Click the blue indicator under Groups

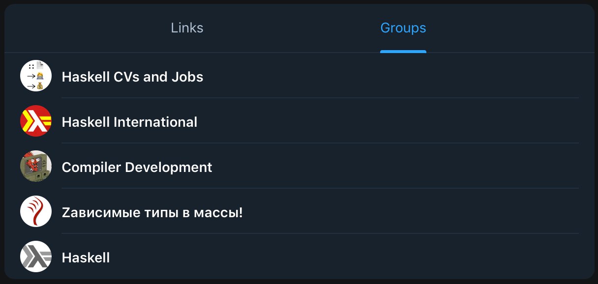[x=403, y=51]
